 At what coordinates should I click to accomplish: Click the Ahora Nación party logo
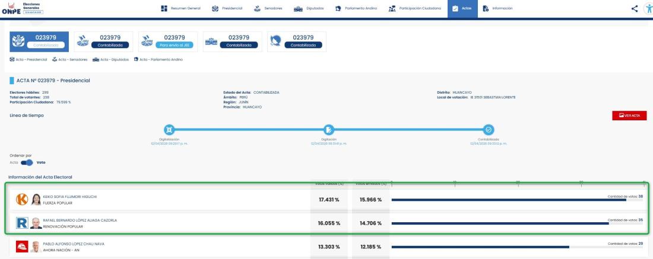pyautogui.click(x=22, y=247)
